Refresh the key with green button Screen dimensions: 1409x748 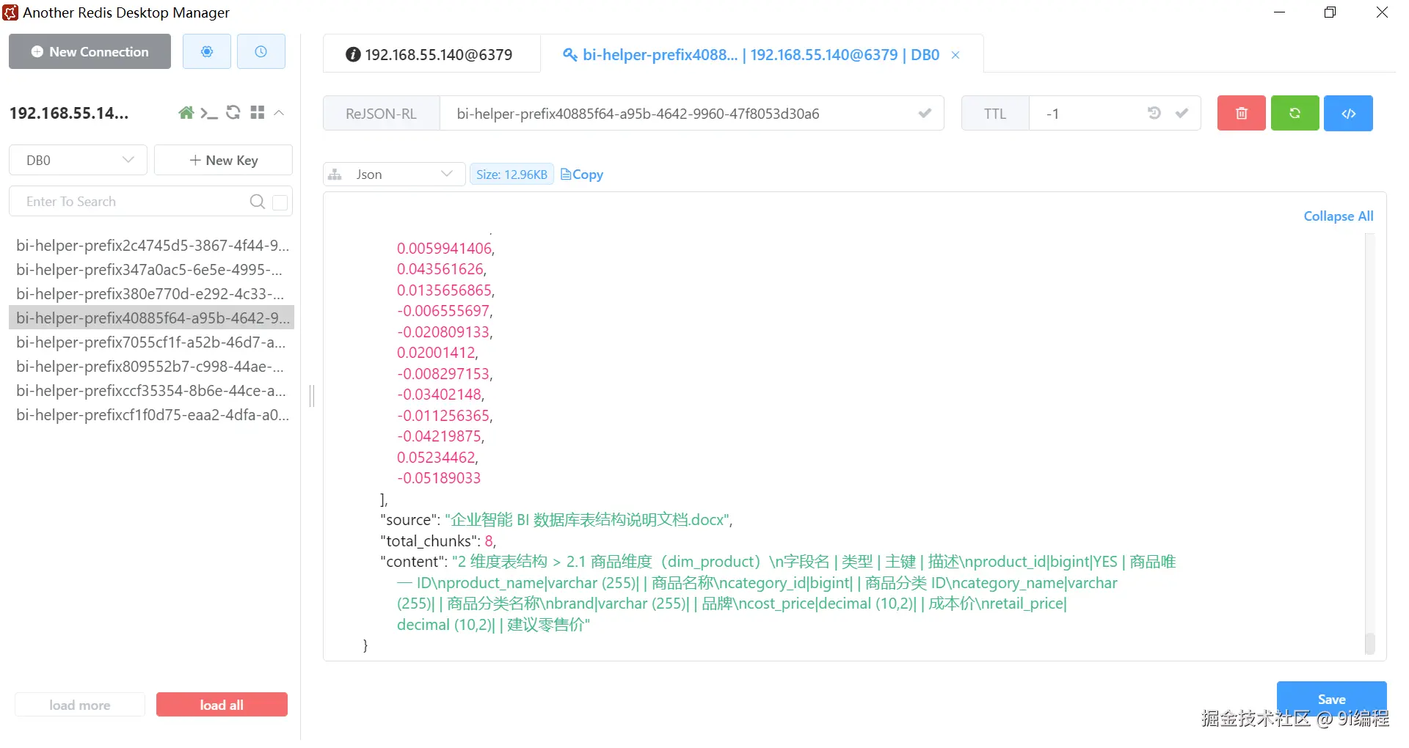(1295, 113)
